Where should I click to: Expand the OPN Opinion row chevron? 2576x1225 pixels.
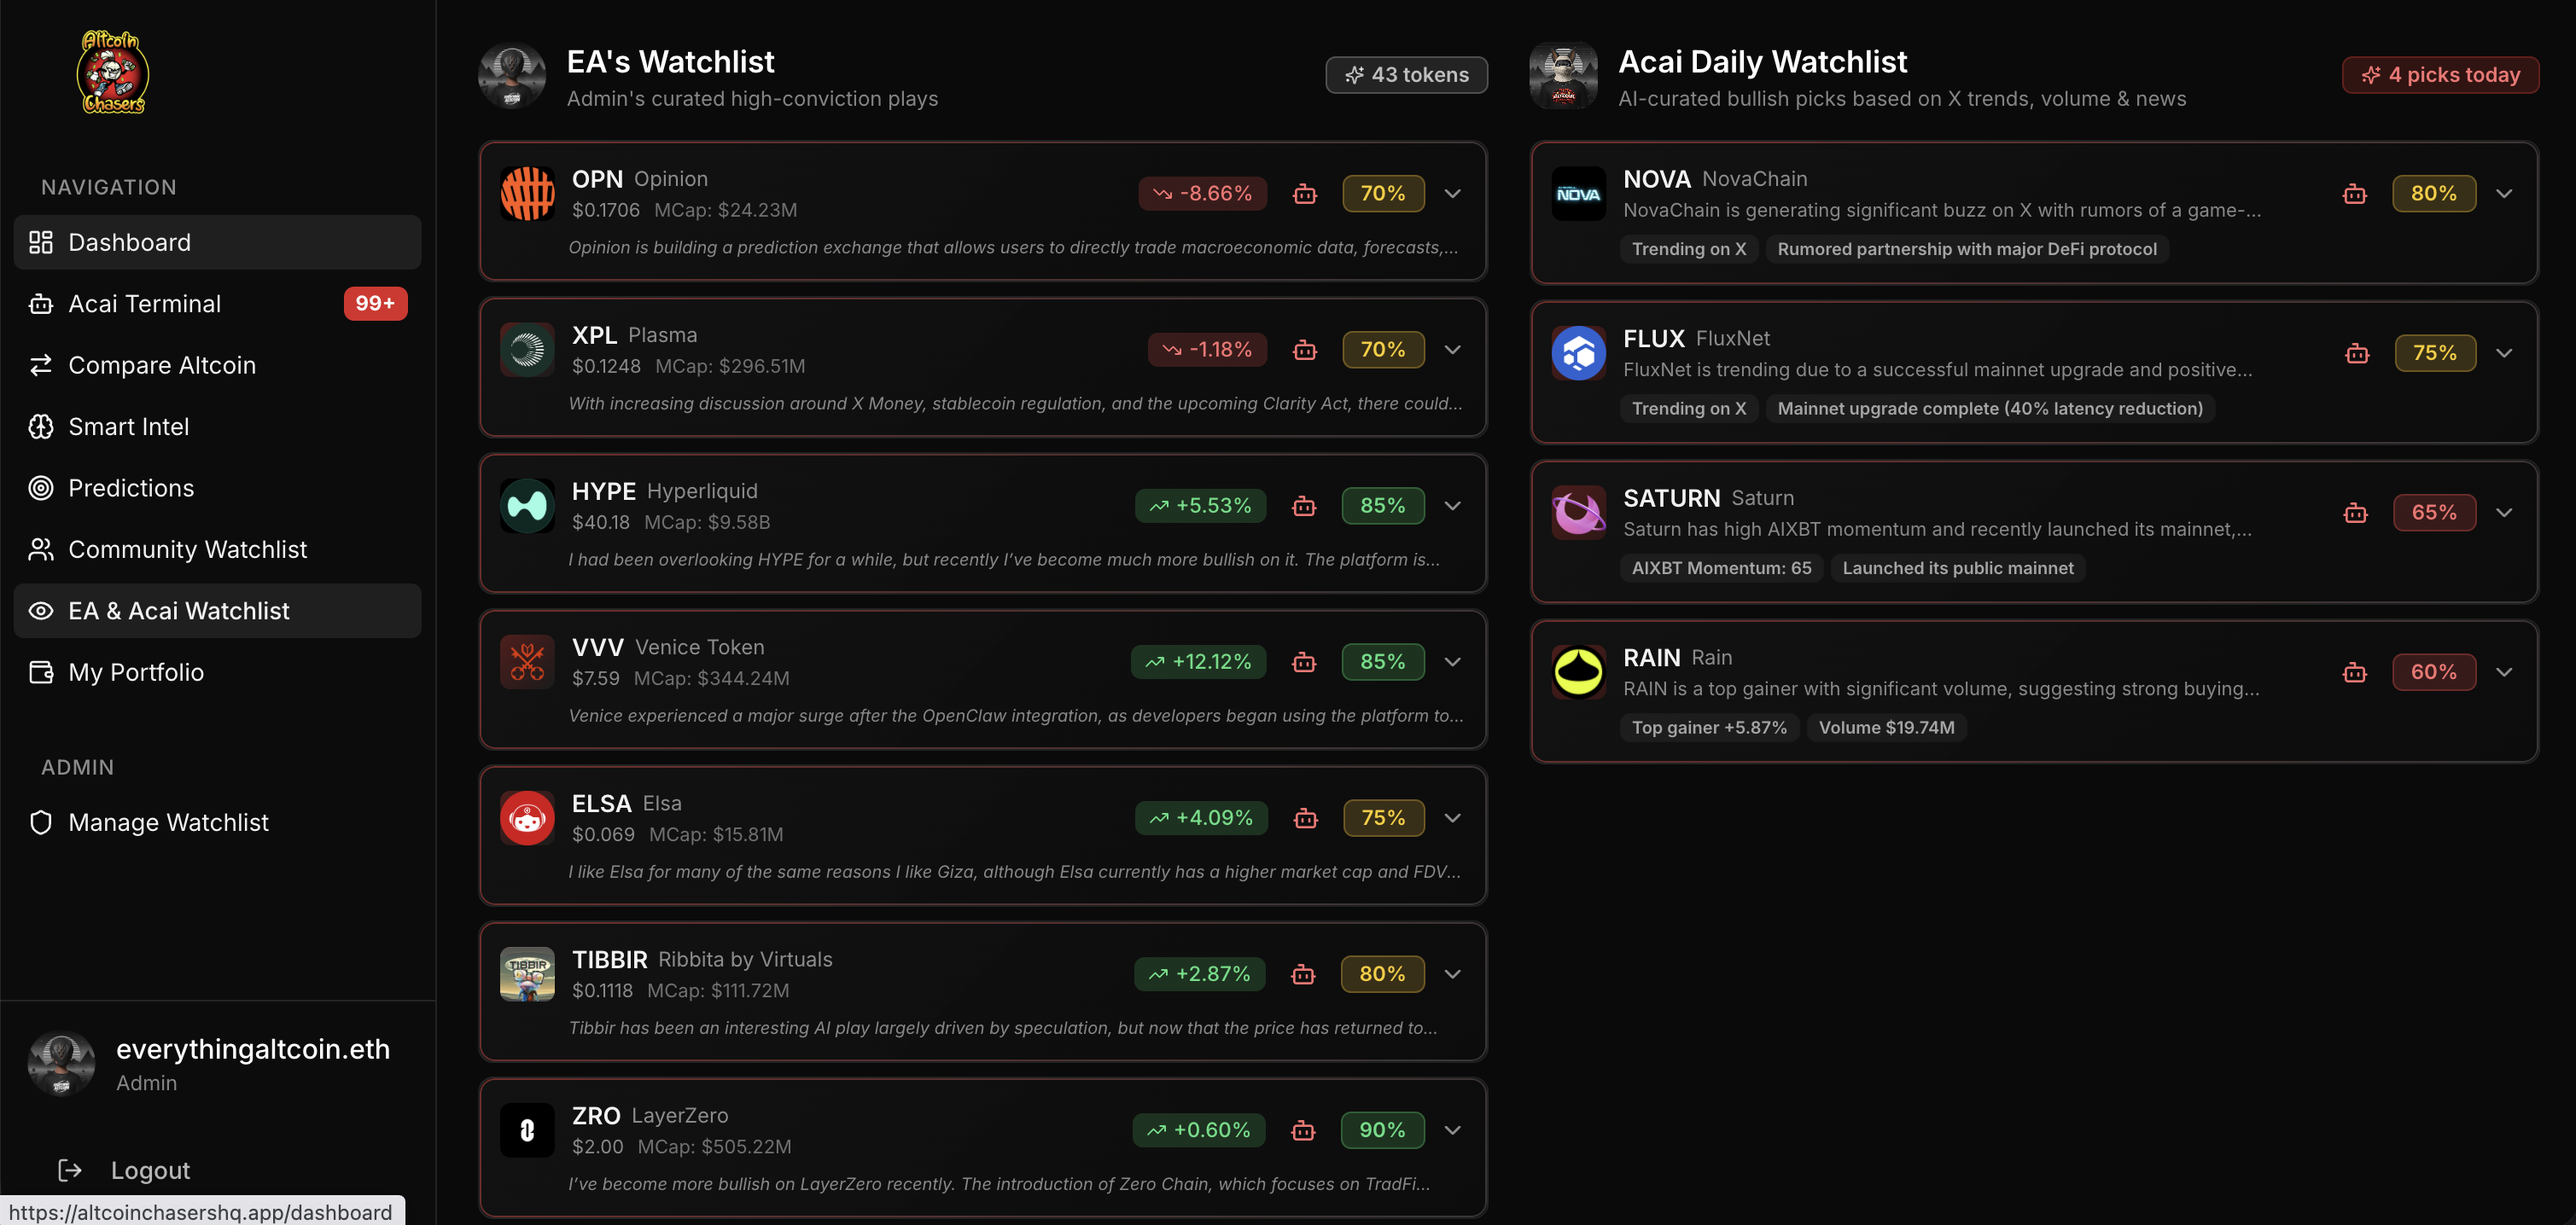coord(1452,194)
